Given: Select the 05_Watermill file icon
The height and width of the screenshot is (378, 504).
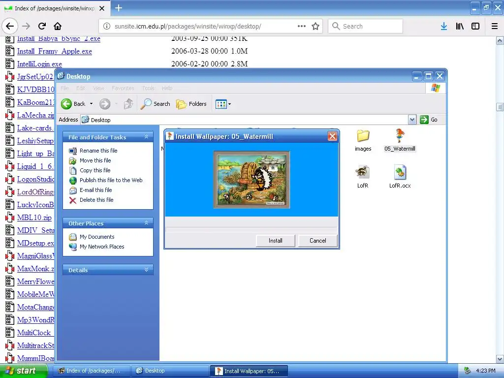Looking at the screenshot, I should [400, 136].
